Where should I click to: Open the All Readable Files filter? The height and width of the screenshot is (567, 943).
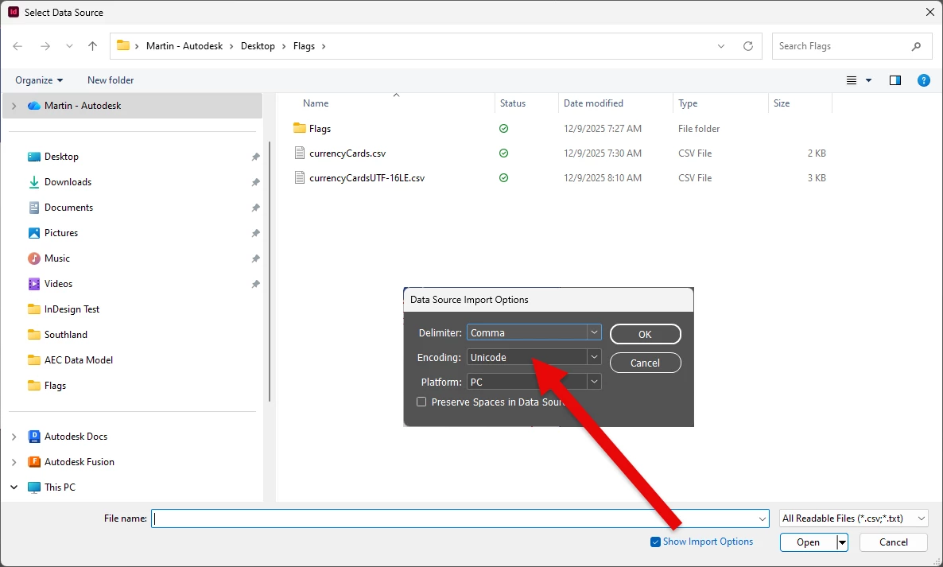click(x=853, y=518)
